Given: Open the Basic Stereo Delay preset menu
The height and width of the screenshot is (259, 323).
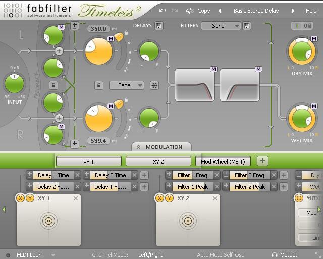Looking at the screenshot, I should click(x=256, y=11).
